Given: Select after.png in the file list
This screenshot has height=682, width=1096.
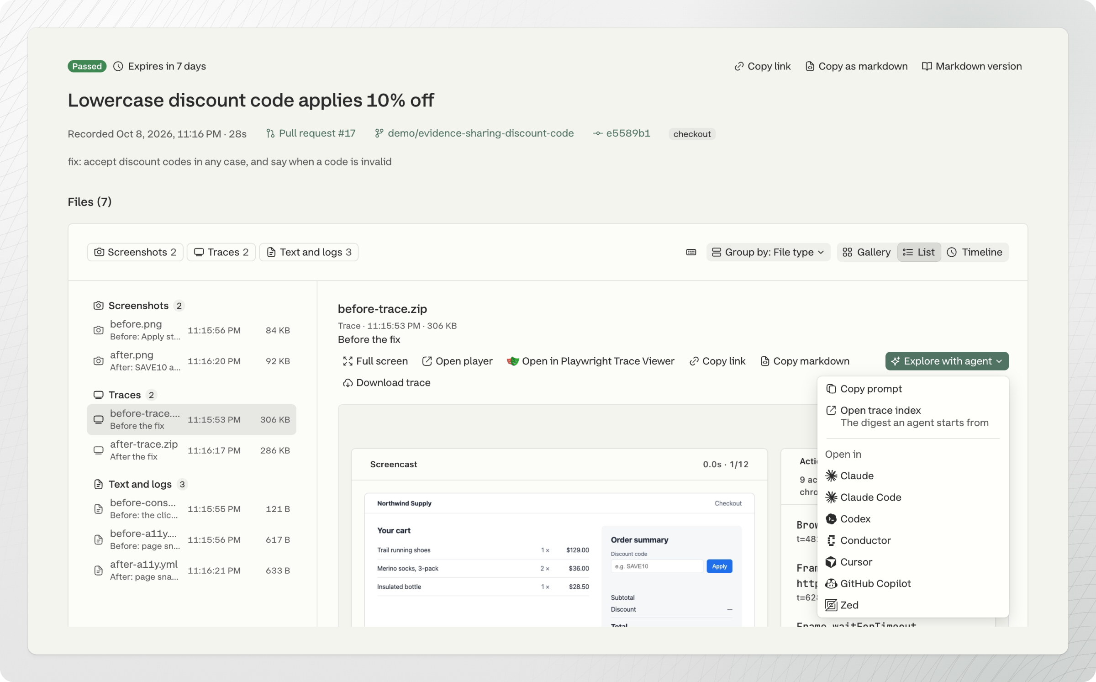Looking at the screenshot, I should (191, 360).
